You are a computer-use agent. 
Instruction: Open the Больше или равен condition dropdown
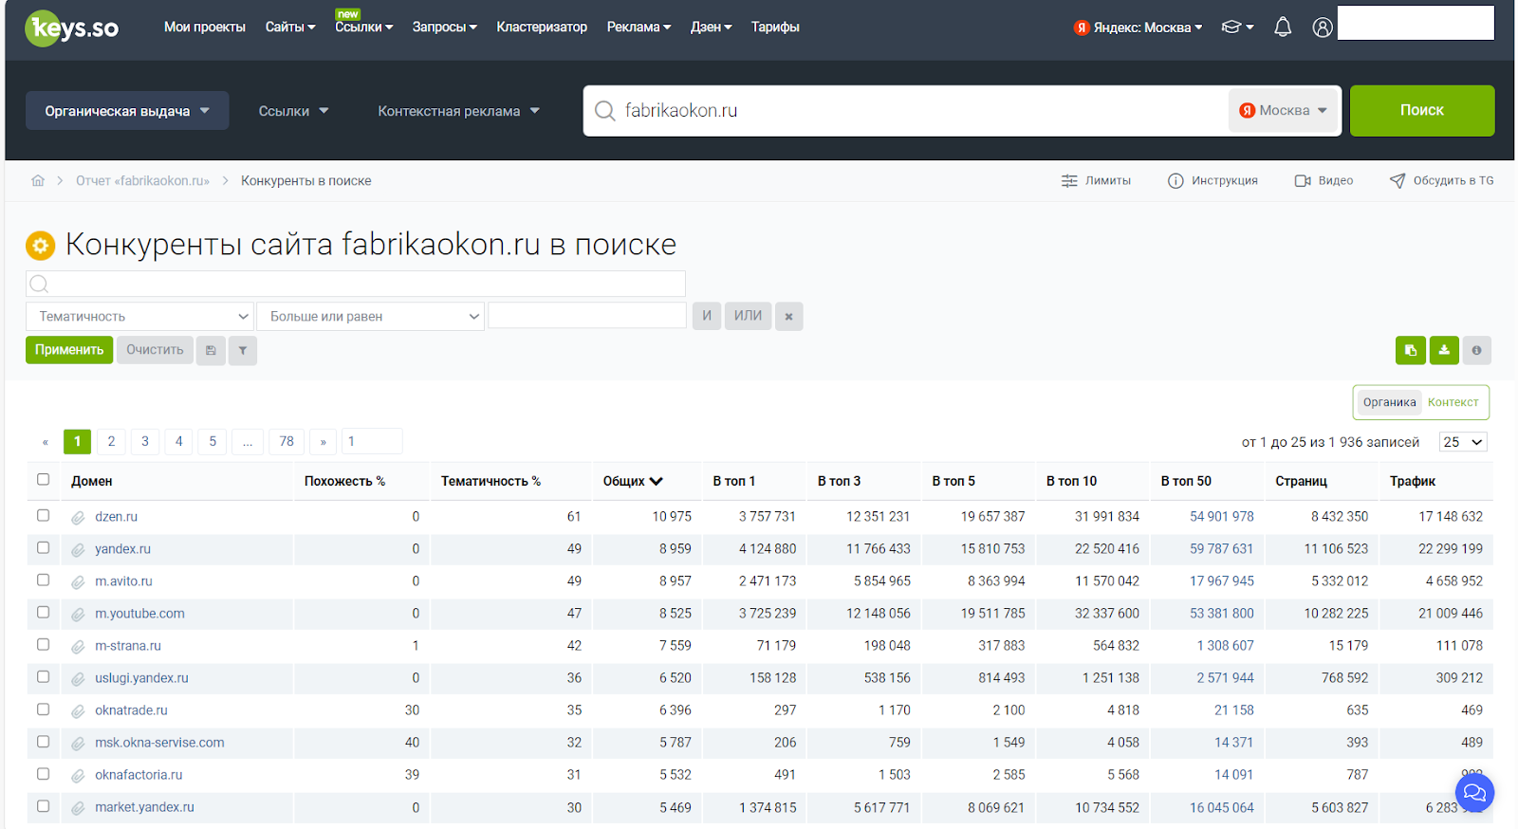tap(370, 316)
